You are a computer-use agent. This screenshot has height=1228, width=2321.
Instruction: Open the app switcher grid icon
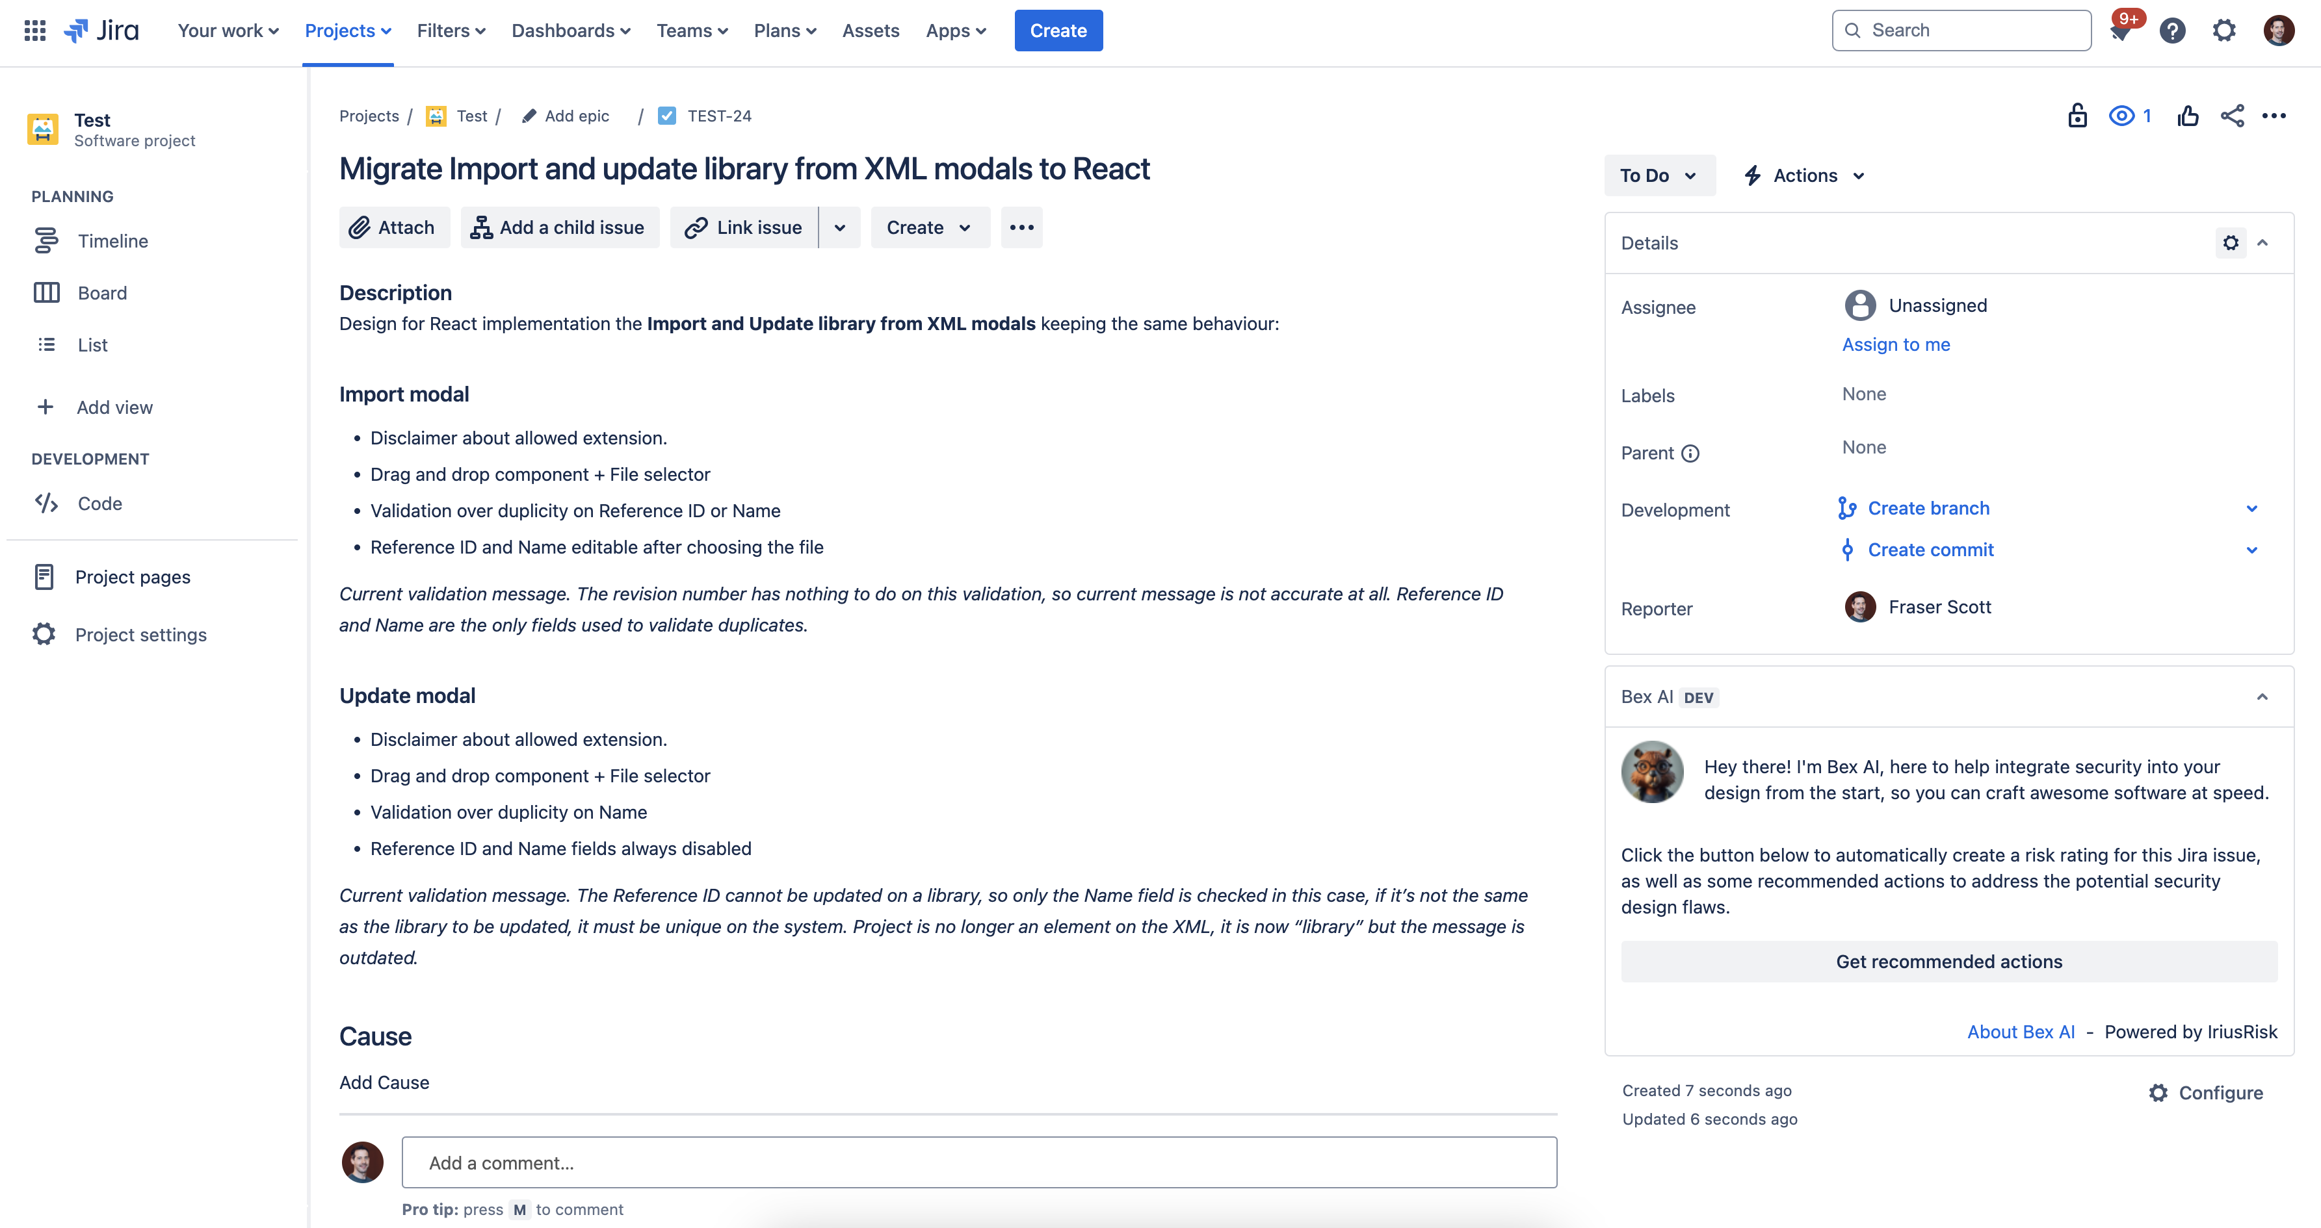[x=34, y=31]
